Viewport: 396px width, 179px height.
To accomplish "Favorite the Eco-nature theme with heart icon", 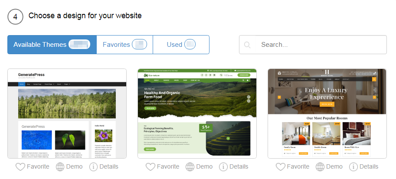I will pos(151,166).
